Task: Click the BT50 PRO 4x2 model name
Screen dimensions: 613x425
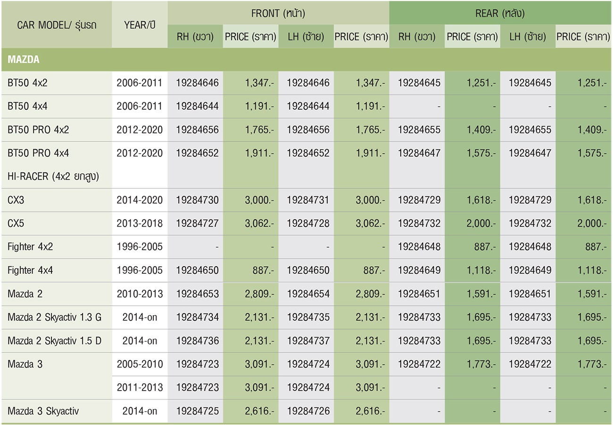Action: tap(38, 130)
